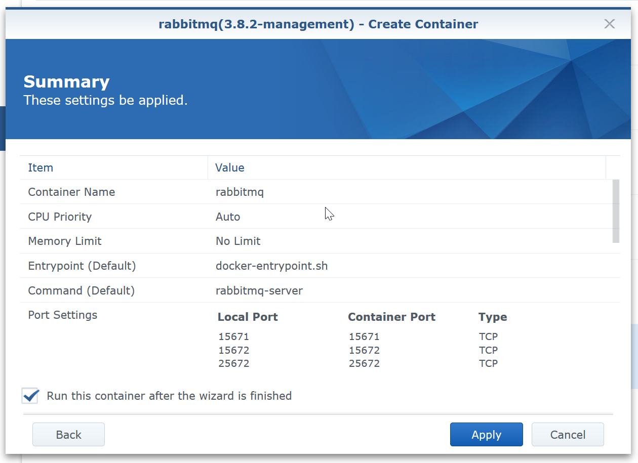Click the Port Settings label
Viewport: 638px width, 463px height.
click(x=62, y=315)
